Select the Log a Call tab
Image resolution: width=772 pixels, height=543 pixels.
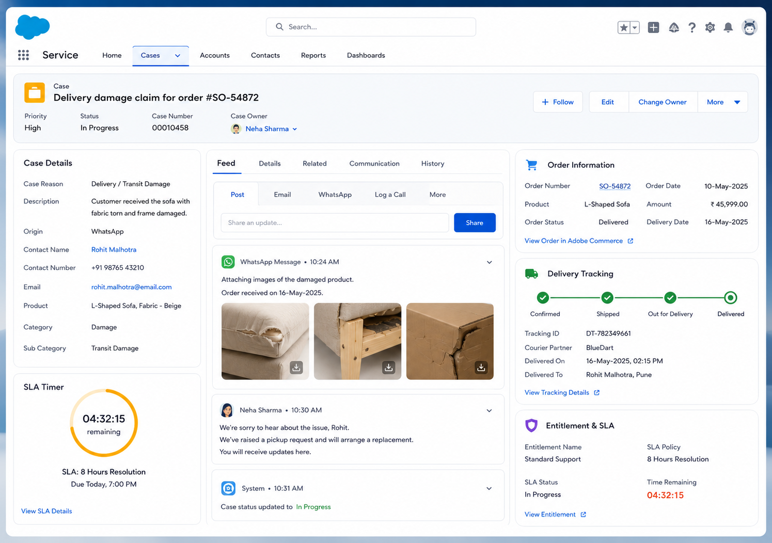390,195
